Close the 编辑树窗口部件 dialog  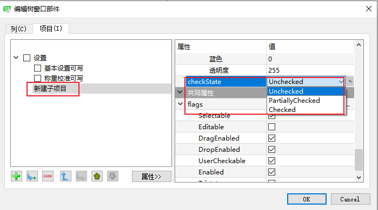tap(368, 9)
